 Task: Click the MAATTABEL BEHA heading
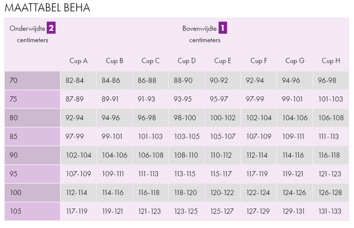(47, 8)
